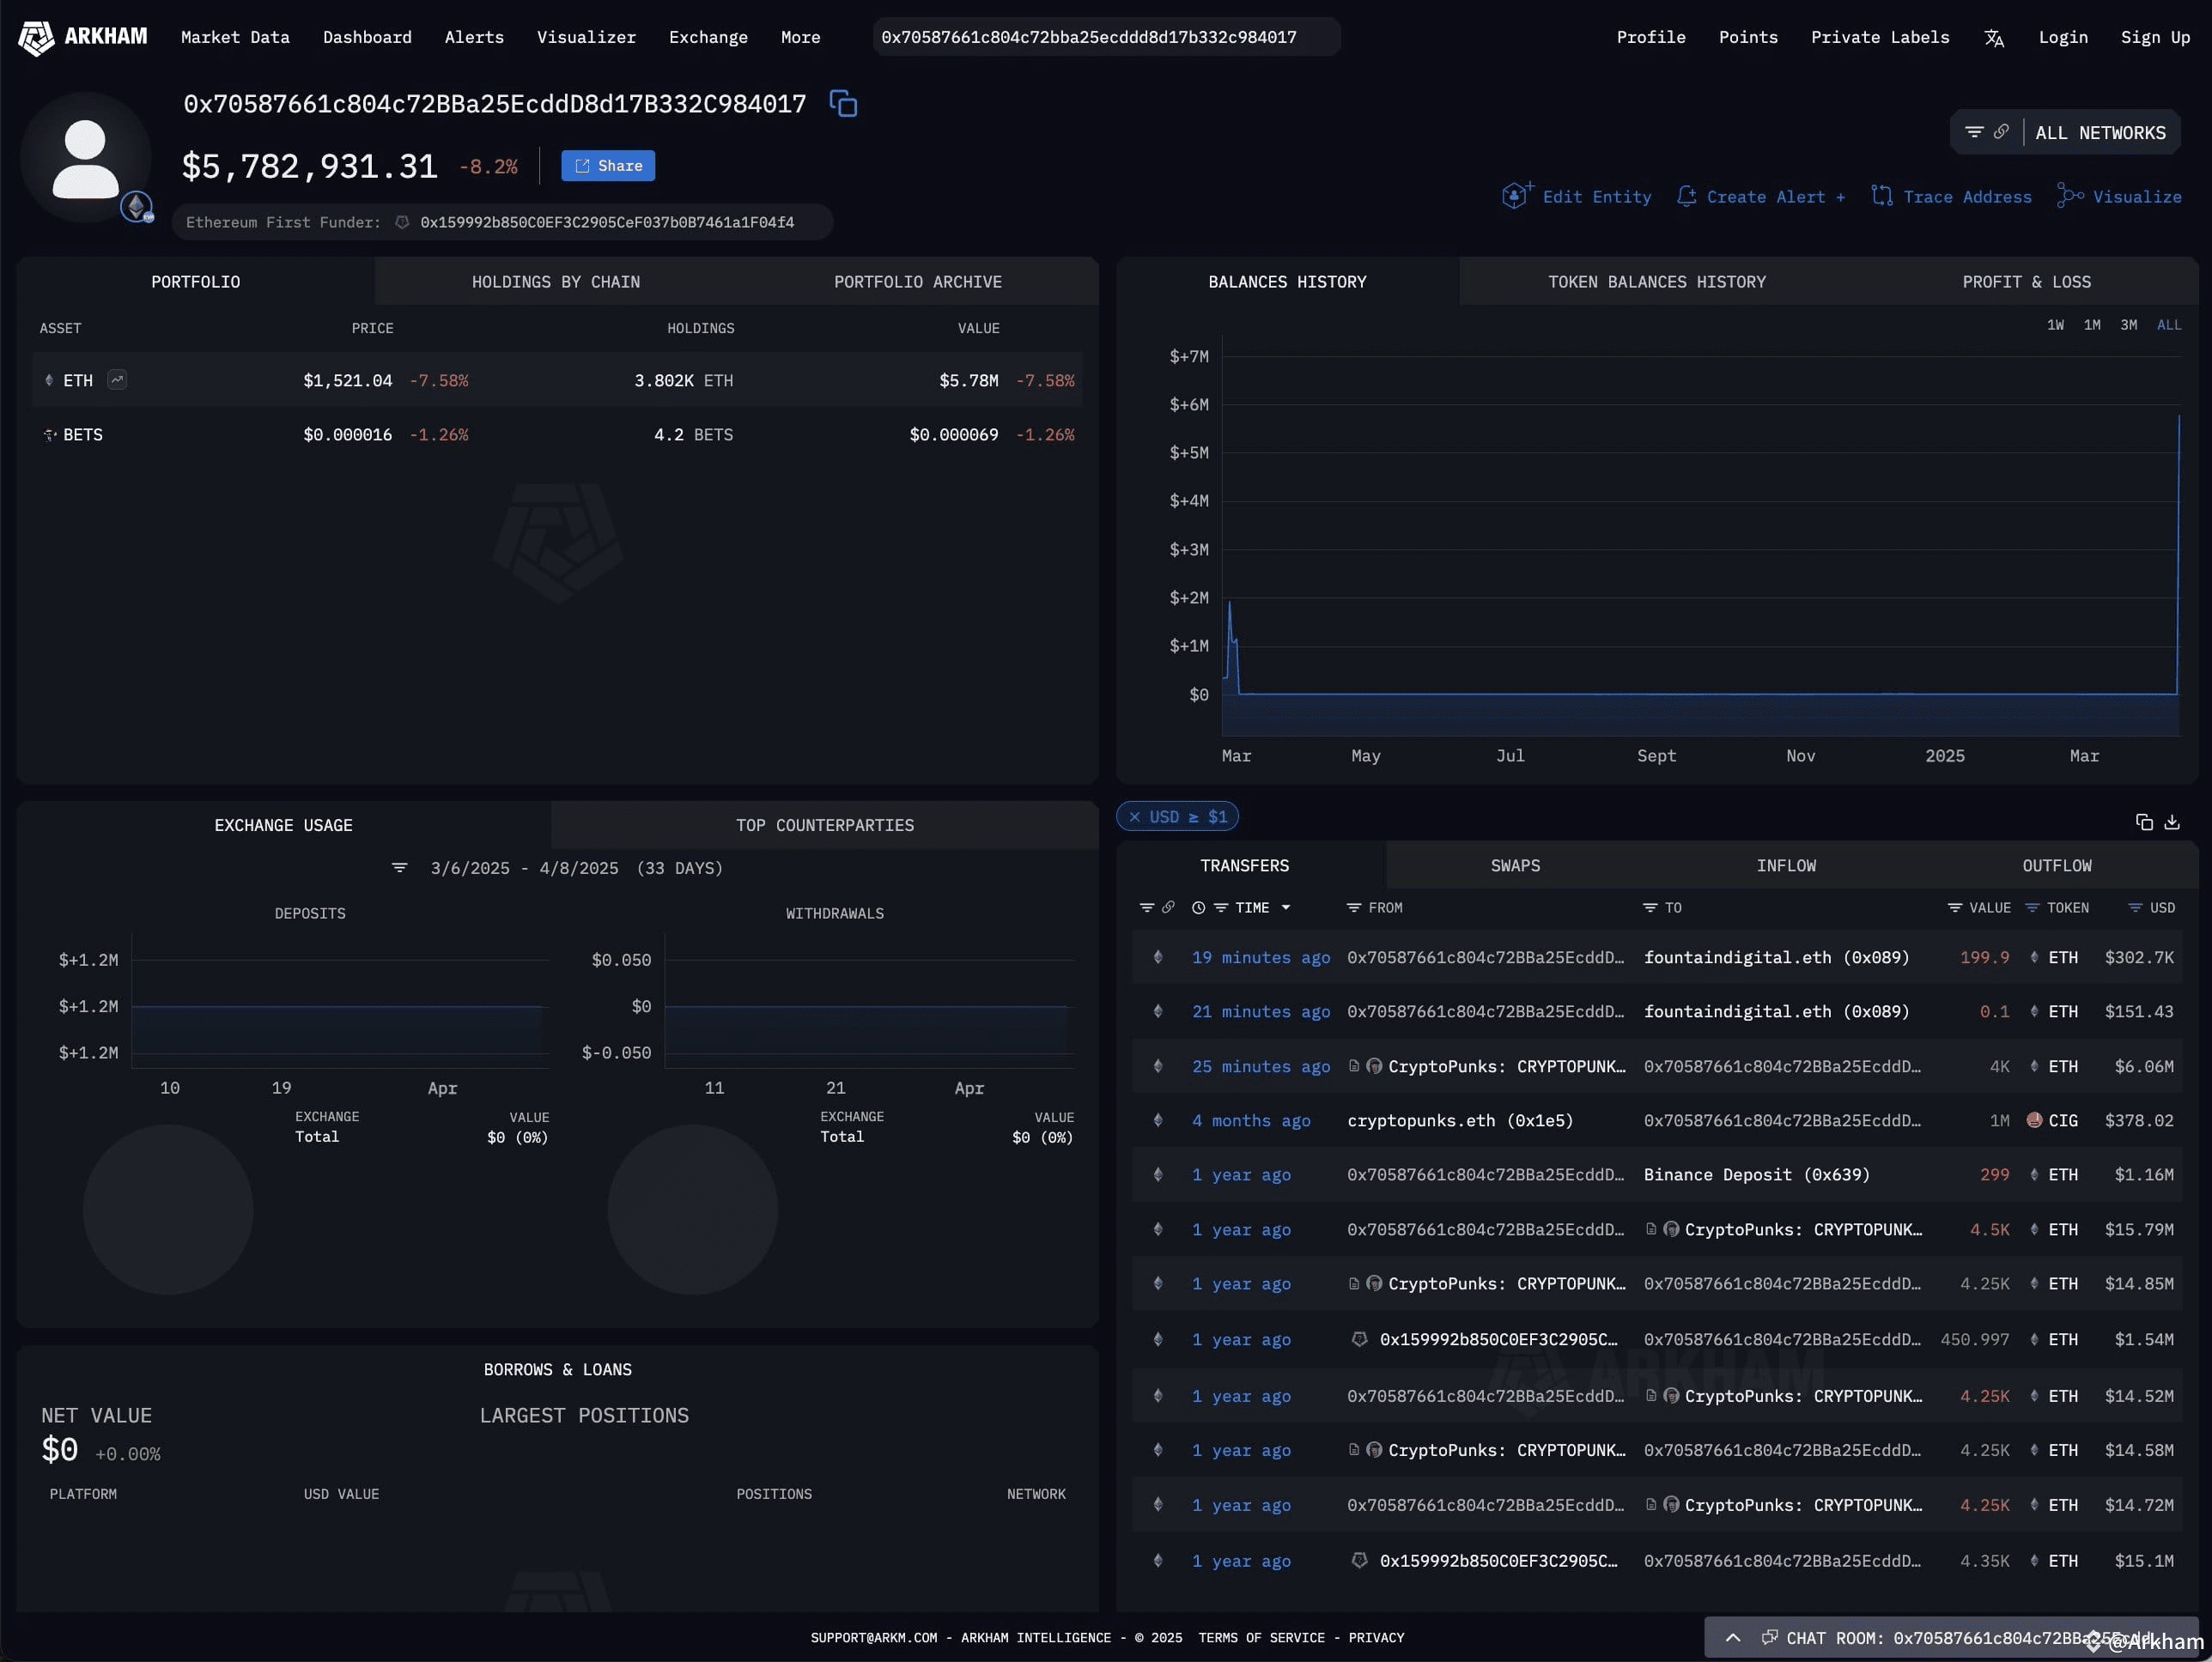
Task: Click the address search input field
Action: click(1105, 37)
